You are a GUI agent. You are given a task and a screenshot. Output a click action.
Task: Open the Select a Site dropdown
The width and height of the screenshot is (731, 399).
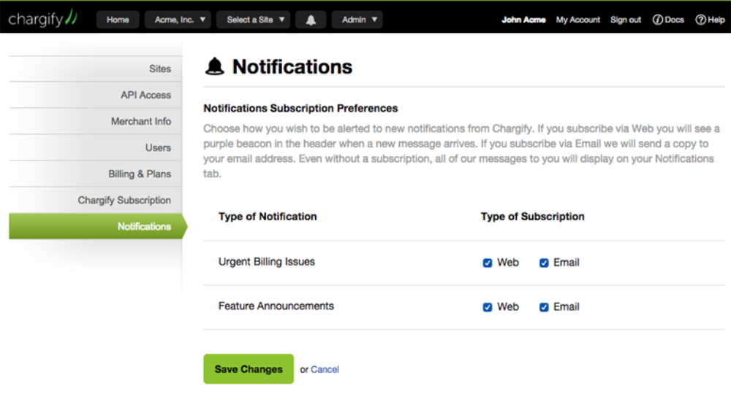pyautogui.click(x=253, y=20)
